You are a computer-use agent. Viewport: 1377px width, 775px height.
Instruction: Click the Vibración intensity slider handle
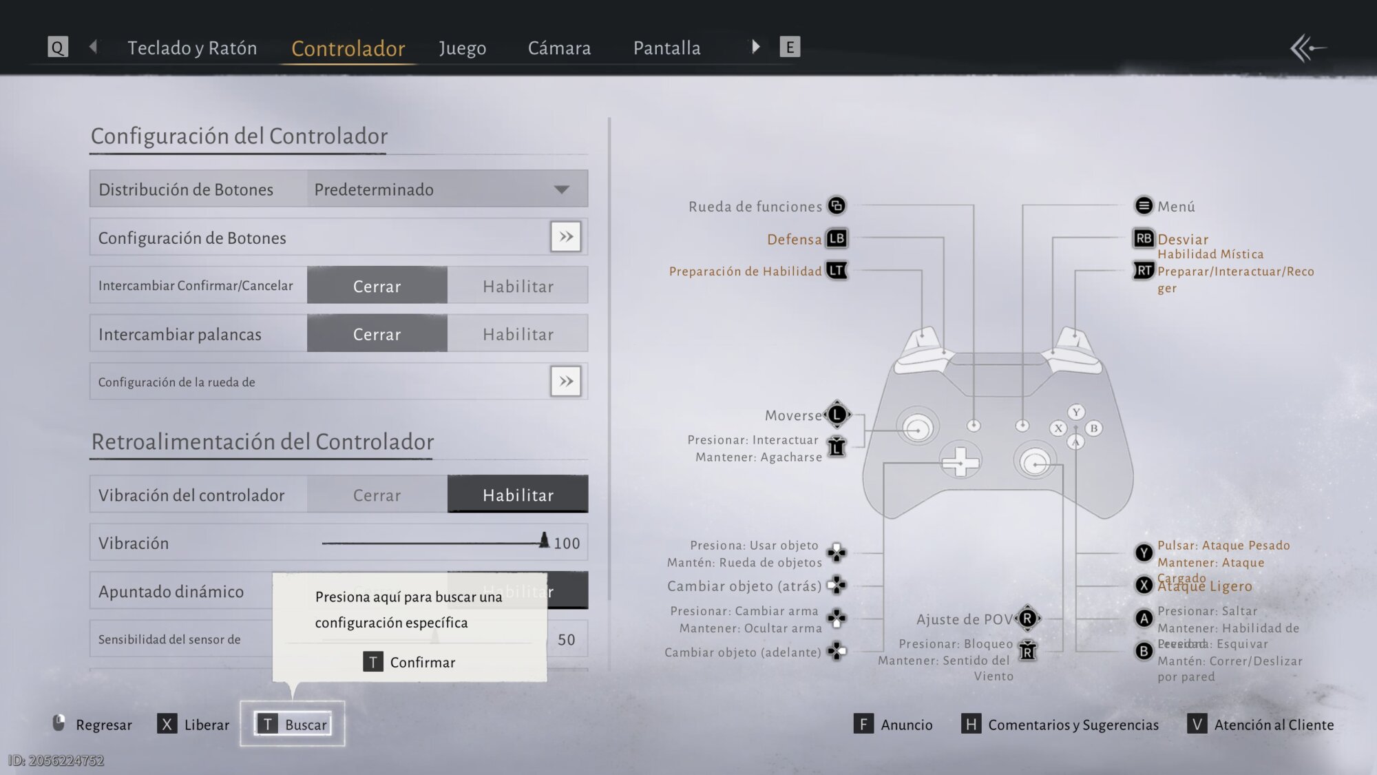coord(544,541)
